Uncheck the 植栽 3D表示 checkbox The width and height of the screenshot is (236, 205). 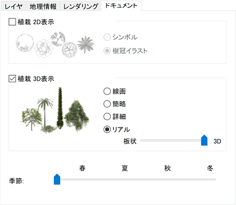point(12,78)
